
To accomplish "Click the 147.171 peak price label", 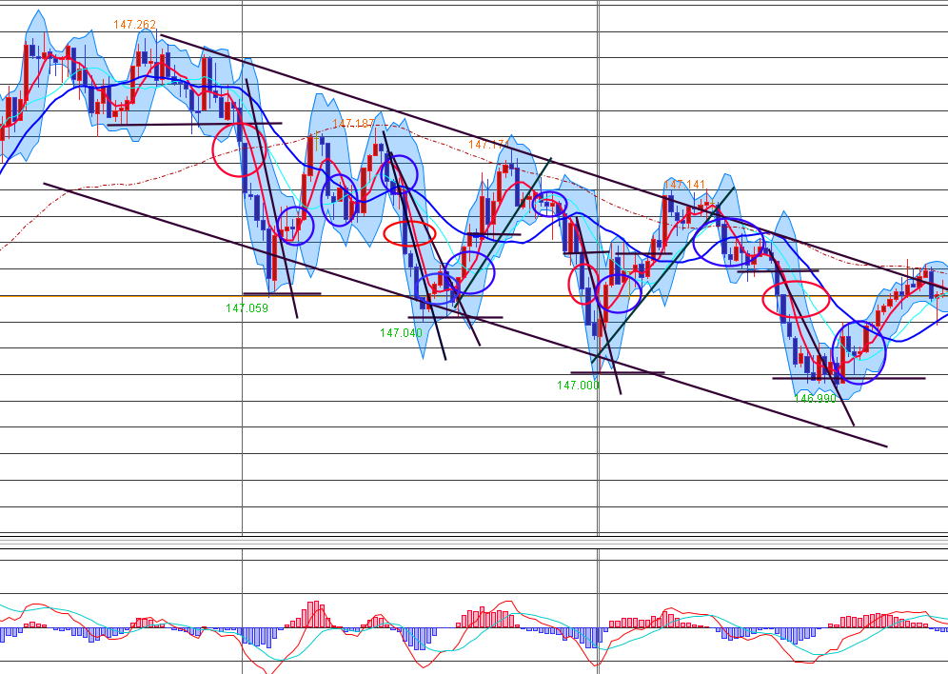I will pyautogui.click(x=489, y=145).
